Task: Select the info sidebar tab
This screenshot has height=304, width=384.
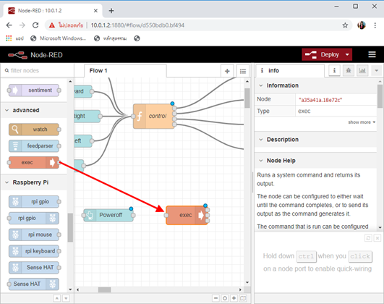Action: 290,71
